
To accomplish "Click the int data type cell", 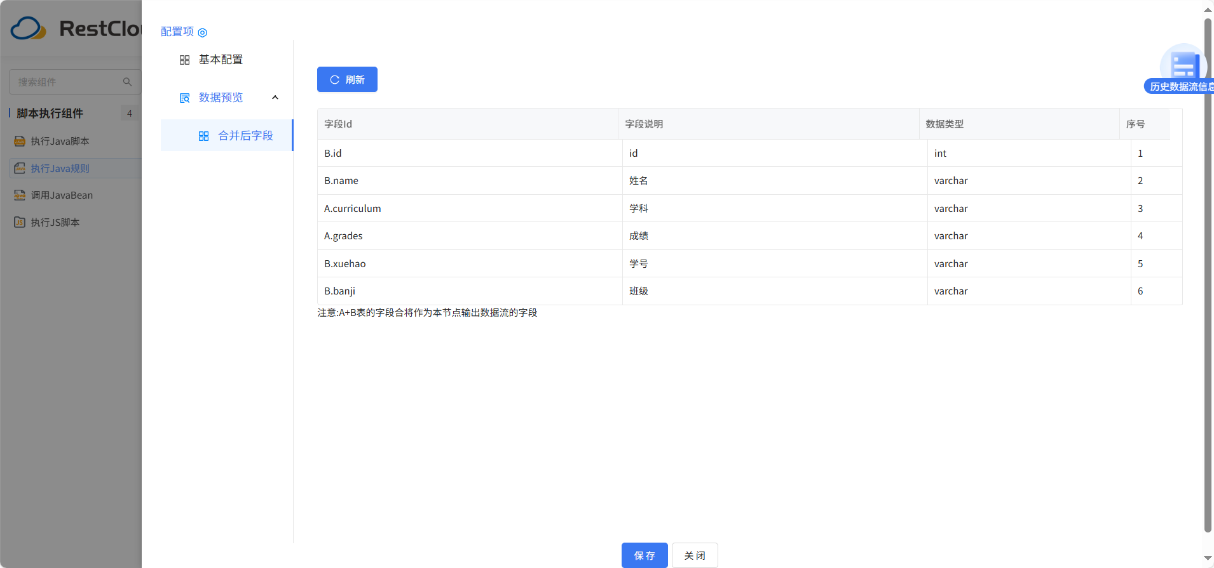I will (1029, 153).
